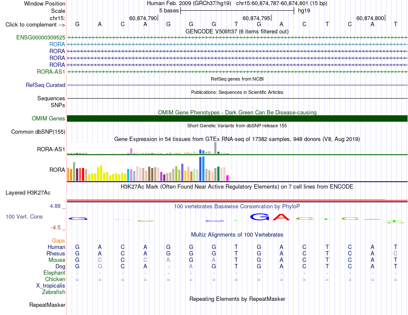Click the -4.5 conservation scale minimum value
Viewport: 408px width, 315px height.
pos(56,228)
